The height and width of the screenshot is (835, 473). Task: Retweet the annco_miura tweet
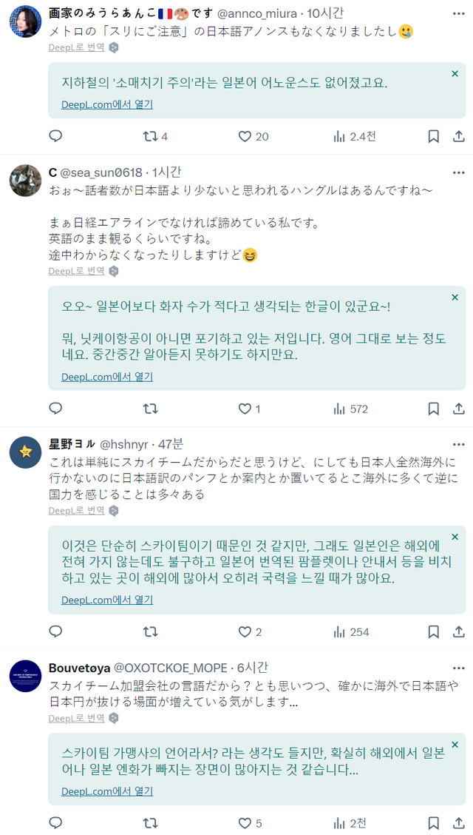coord(150,136)
